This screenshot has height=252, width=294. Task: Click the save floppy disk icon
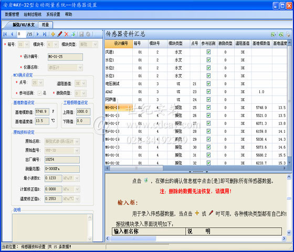pos(81,34)
